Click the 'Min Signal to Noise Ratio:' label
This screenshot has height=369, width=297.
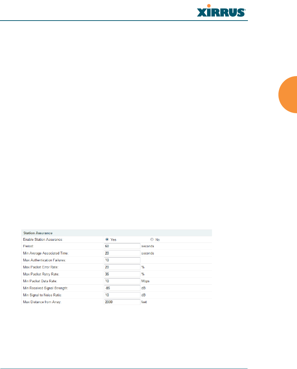(x=43, y=295)
